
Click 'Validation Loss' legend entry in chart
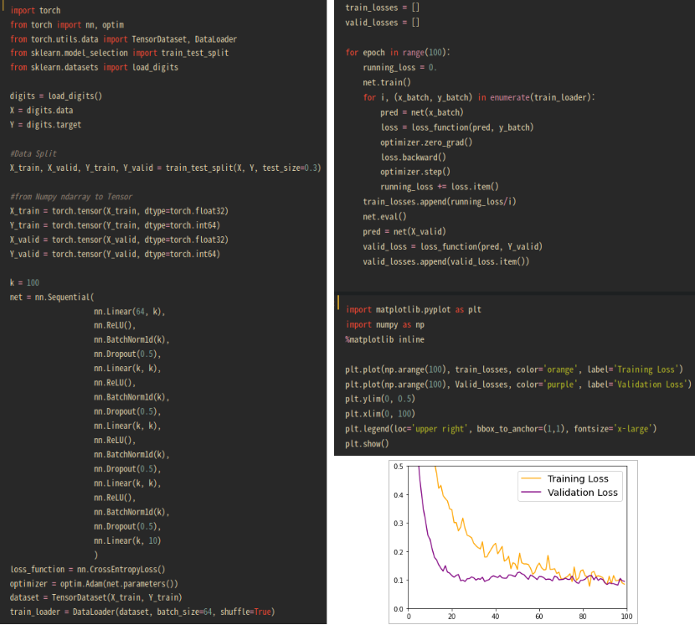583,493
